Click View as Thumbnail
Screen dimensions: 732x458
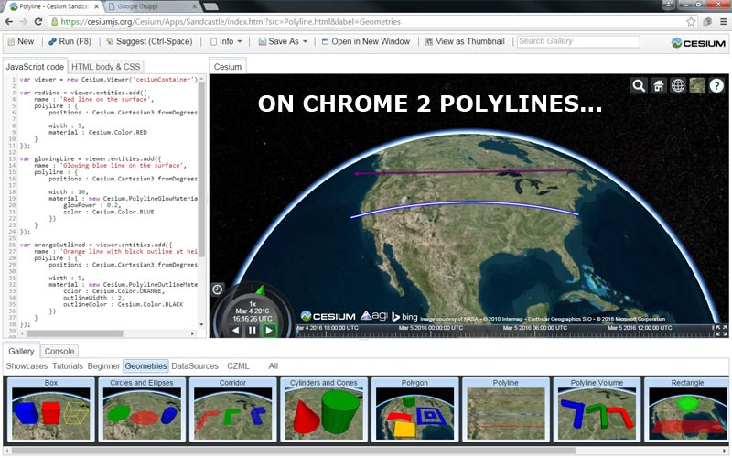pyautogui.click(x=465, y=41)
